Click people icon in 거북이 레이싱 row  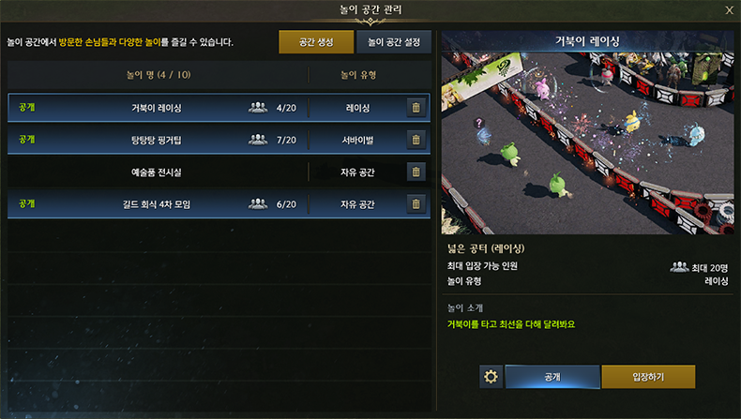tap(258, 108)
